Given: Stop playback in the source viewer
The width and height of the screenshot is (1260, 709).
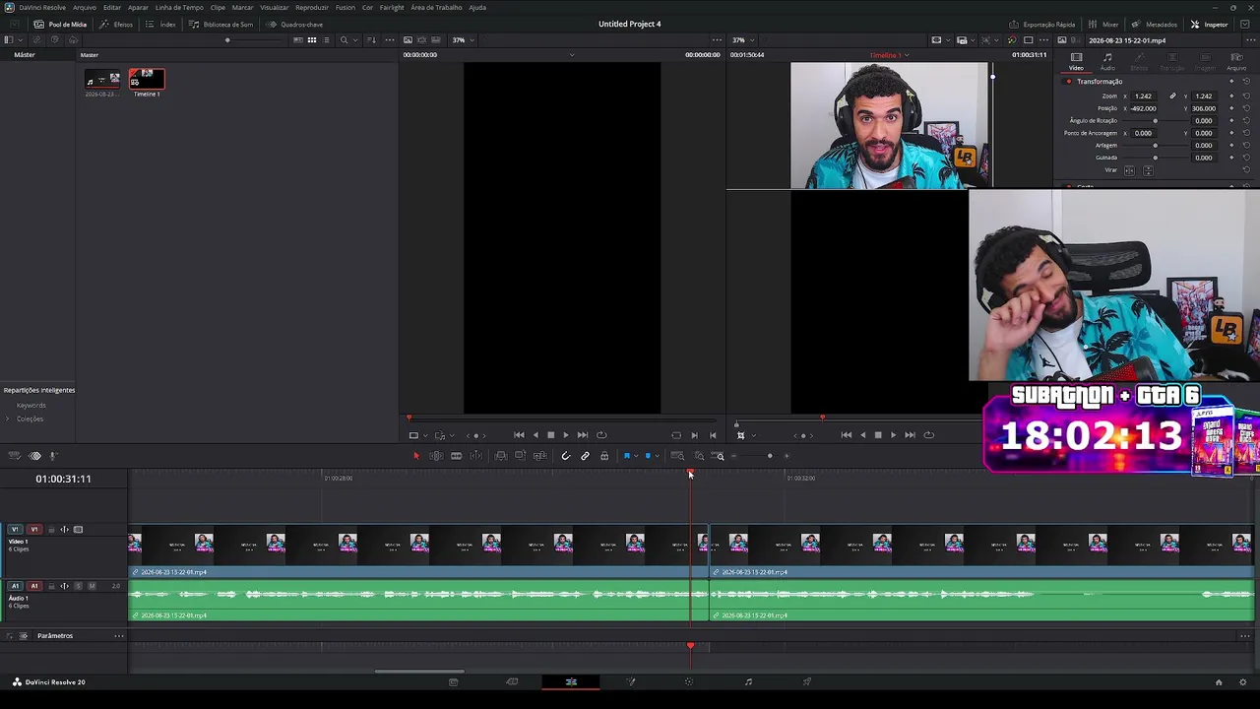Looking at the screenshot, I should pos(550,435).
